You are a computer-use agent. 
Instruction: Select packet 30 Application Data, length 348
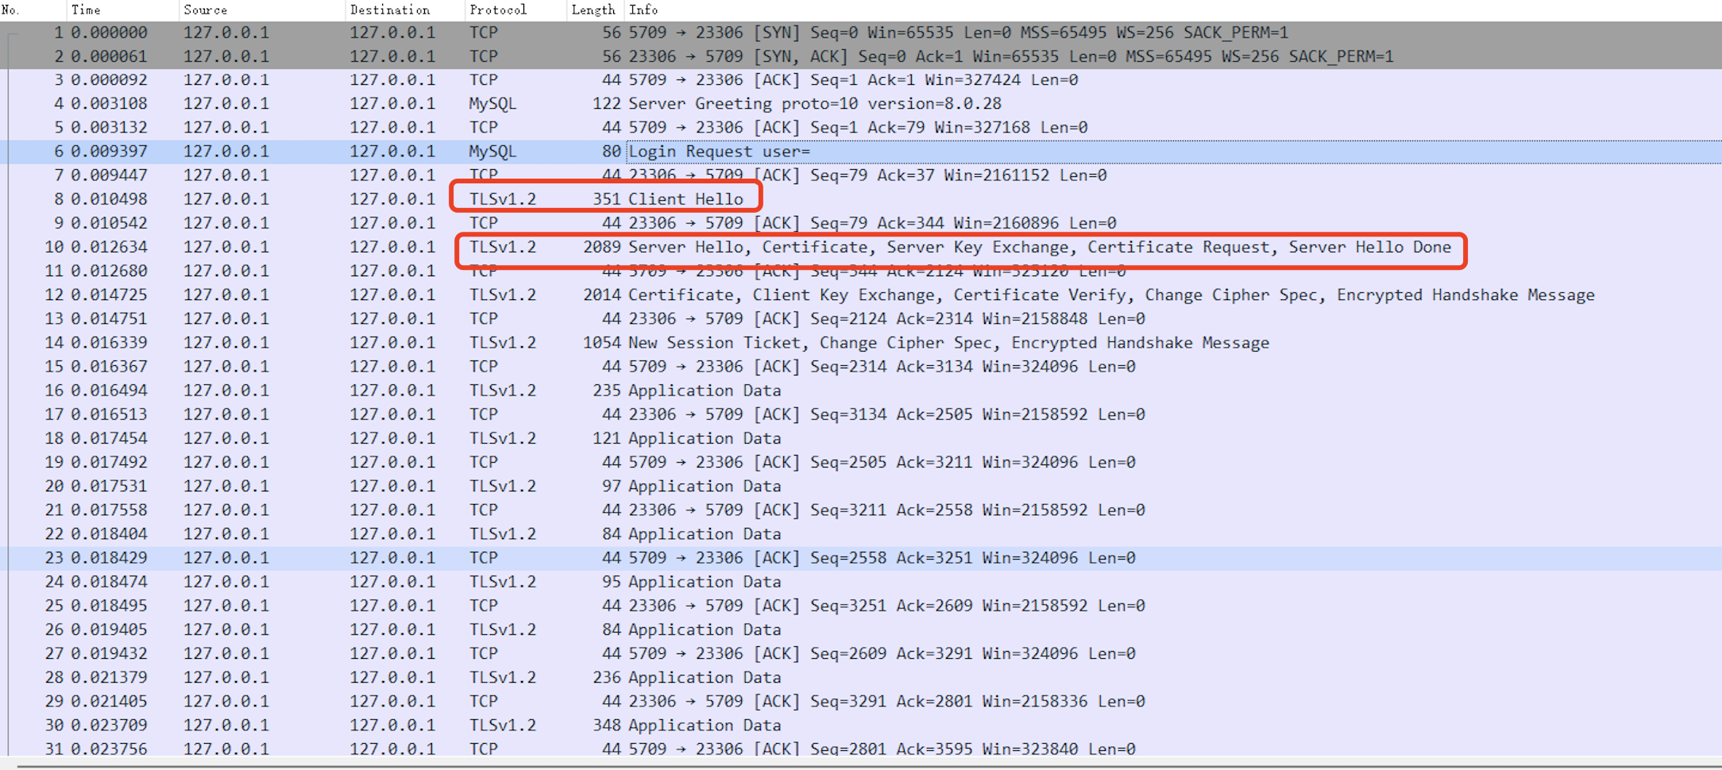point(704,725)
